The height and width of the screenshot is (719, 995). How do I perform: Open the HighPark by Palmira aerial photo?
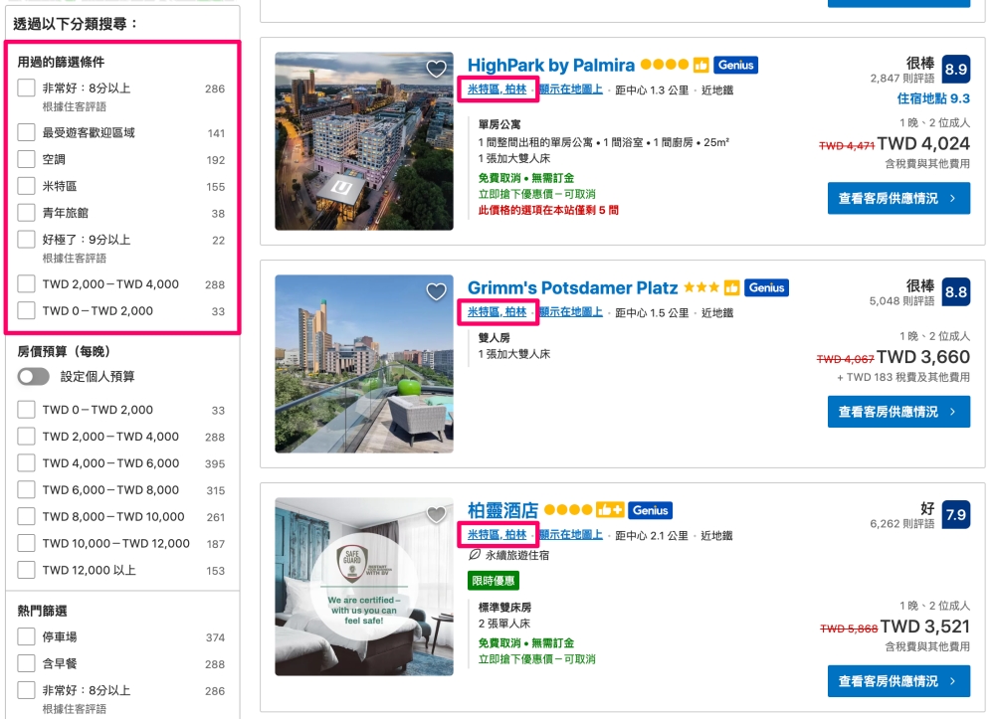pyautogui.click(x=364, y=141)
